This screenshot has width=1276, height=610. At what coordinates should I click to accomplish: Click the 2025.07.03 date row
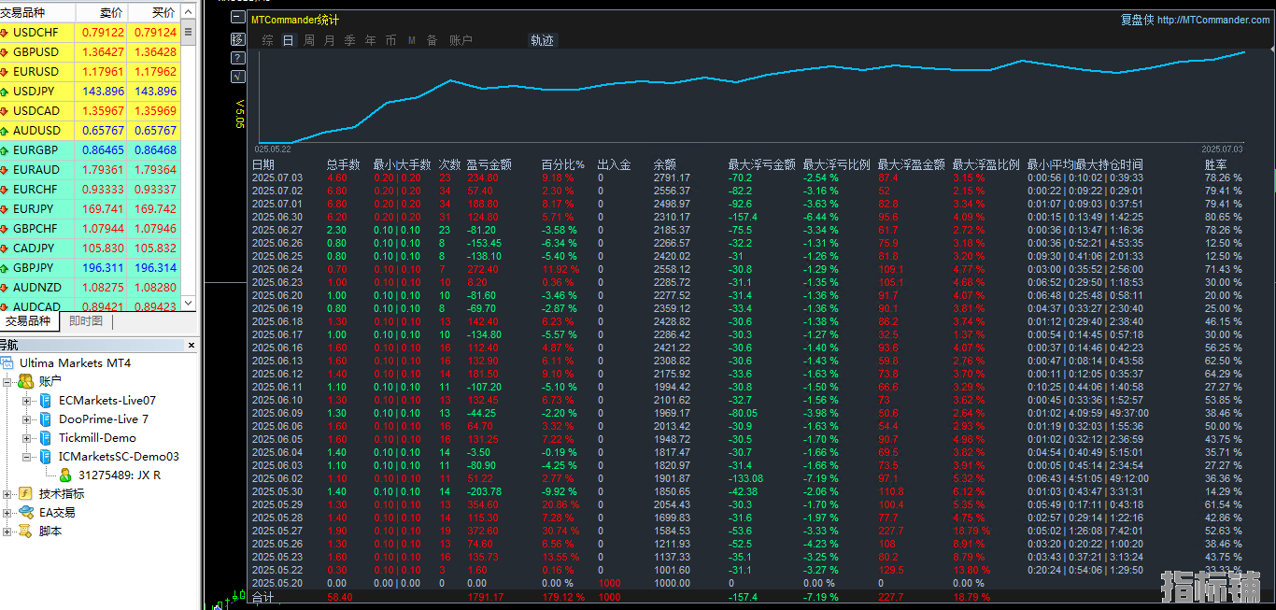(747, 177)
